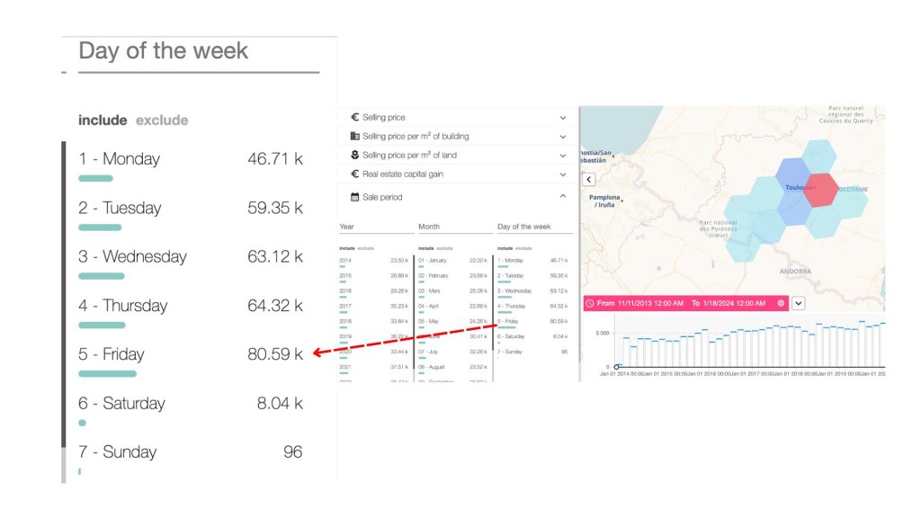Click the timeline handle at the start of the histogram
The width and height of the screenshot is (921, 518).
click(x=616, y=367)
